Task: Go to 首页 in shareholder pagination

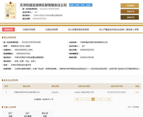Action: pos(77,99)
